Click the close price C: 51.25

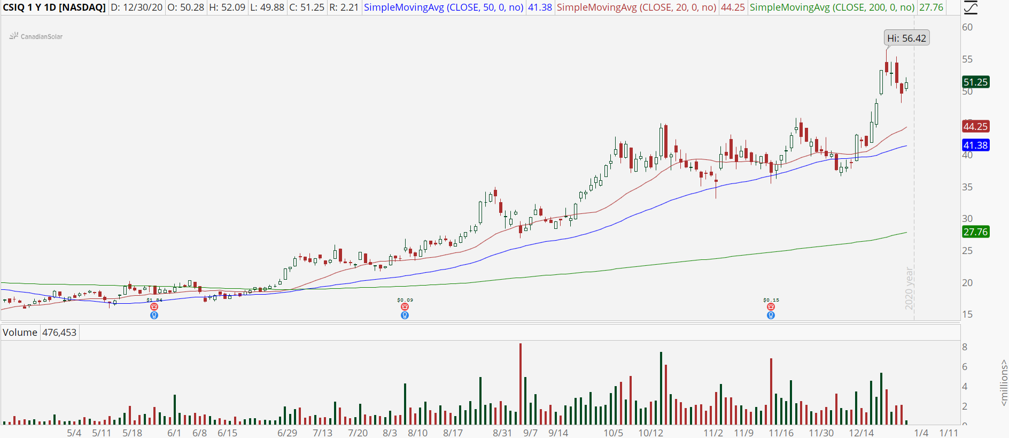[x=307, y=7]
